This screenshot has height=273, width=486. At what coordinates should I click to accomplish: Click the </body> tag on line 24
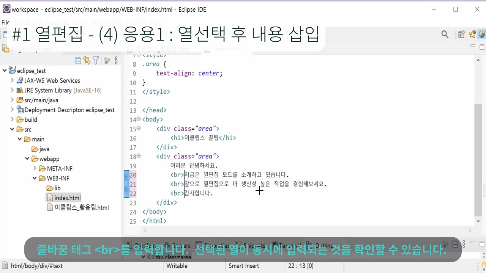pyautogui.click(x=155, y=212)
